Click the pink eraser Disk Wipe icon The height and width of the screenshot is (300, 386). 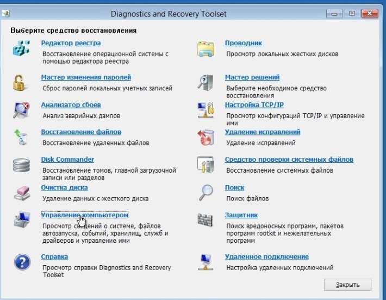pos(21,193)
